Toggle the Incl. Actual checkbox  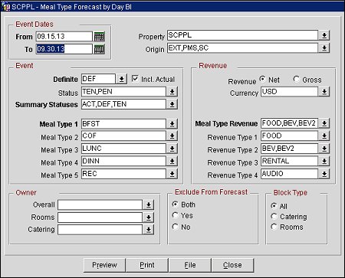pyautogui.click(x=135, y=79)
